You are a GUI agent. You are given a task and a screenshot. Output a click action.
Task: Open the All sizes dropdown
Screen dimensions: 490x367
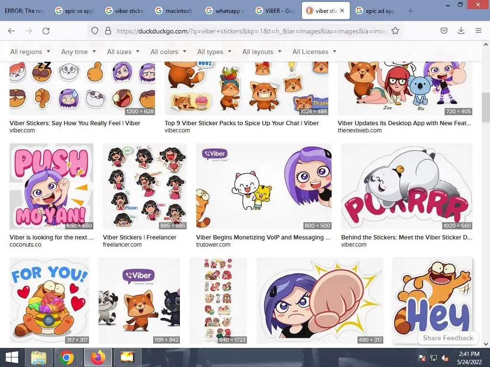(123, 52)
